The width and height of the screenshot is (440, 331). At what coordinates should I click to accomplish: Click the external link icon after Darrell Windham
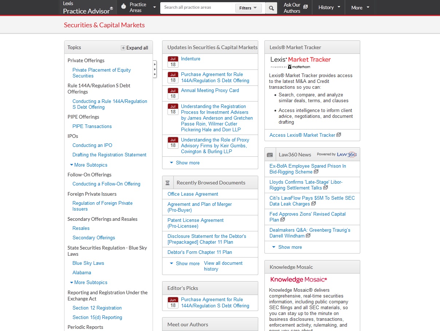[x=308, y=235]
